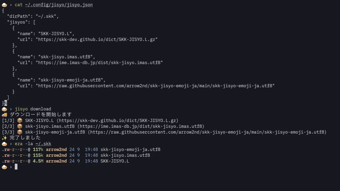This screenshot has height=191, width=340.
Task: Click the package emoji on the [1/3] line
Action: coord(20,120)
